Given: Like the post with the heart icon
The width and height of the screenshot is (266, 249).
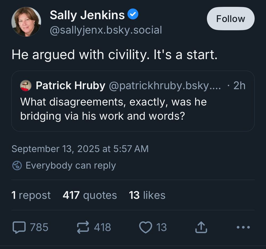Looking at the screenshot, I should (145, 227).
